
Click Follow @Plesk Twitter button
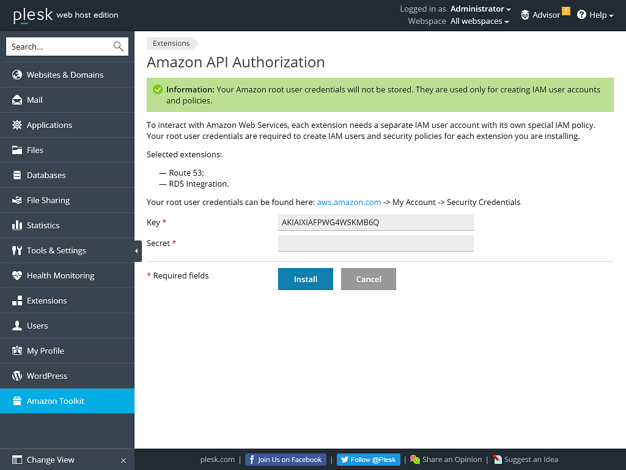[369, 460]
